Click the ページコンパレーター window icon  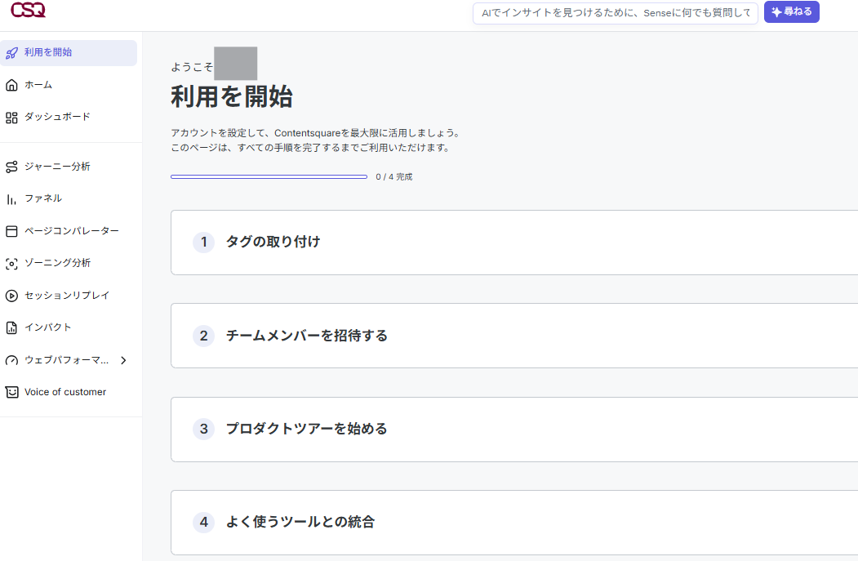tap(11, 232)
